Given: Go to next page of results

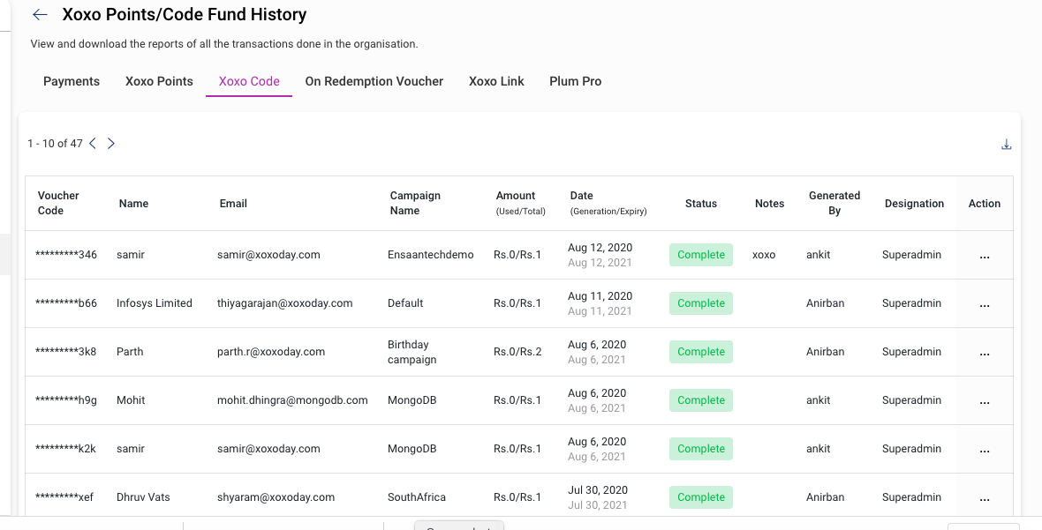Looking at the screenshot, I should [111, 143].
